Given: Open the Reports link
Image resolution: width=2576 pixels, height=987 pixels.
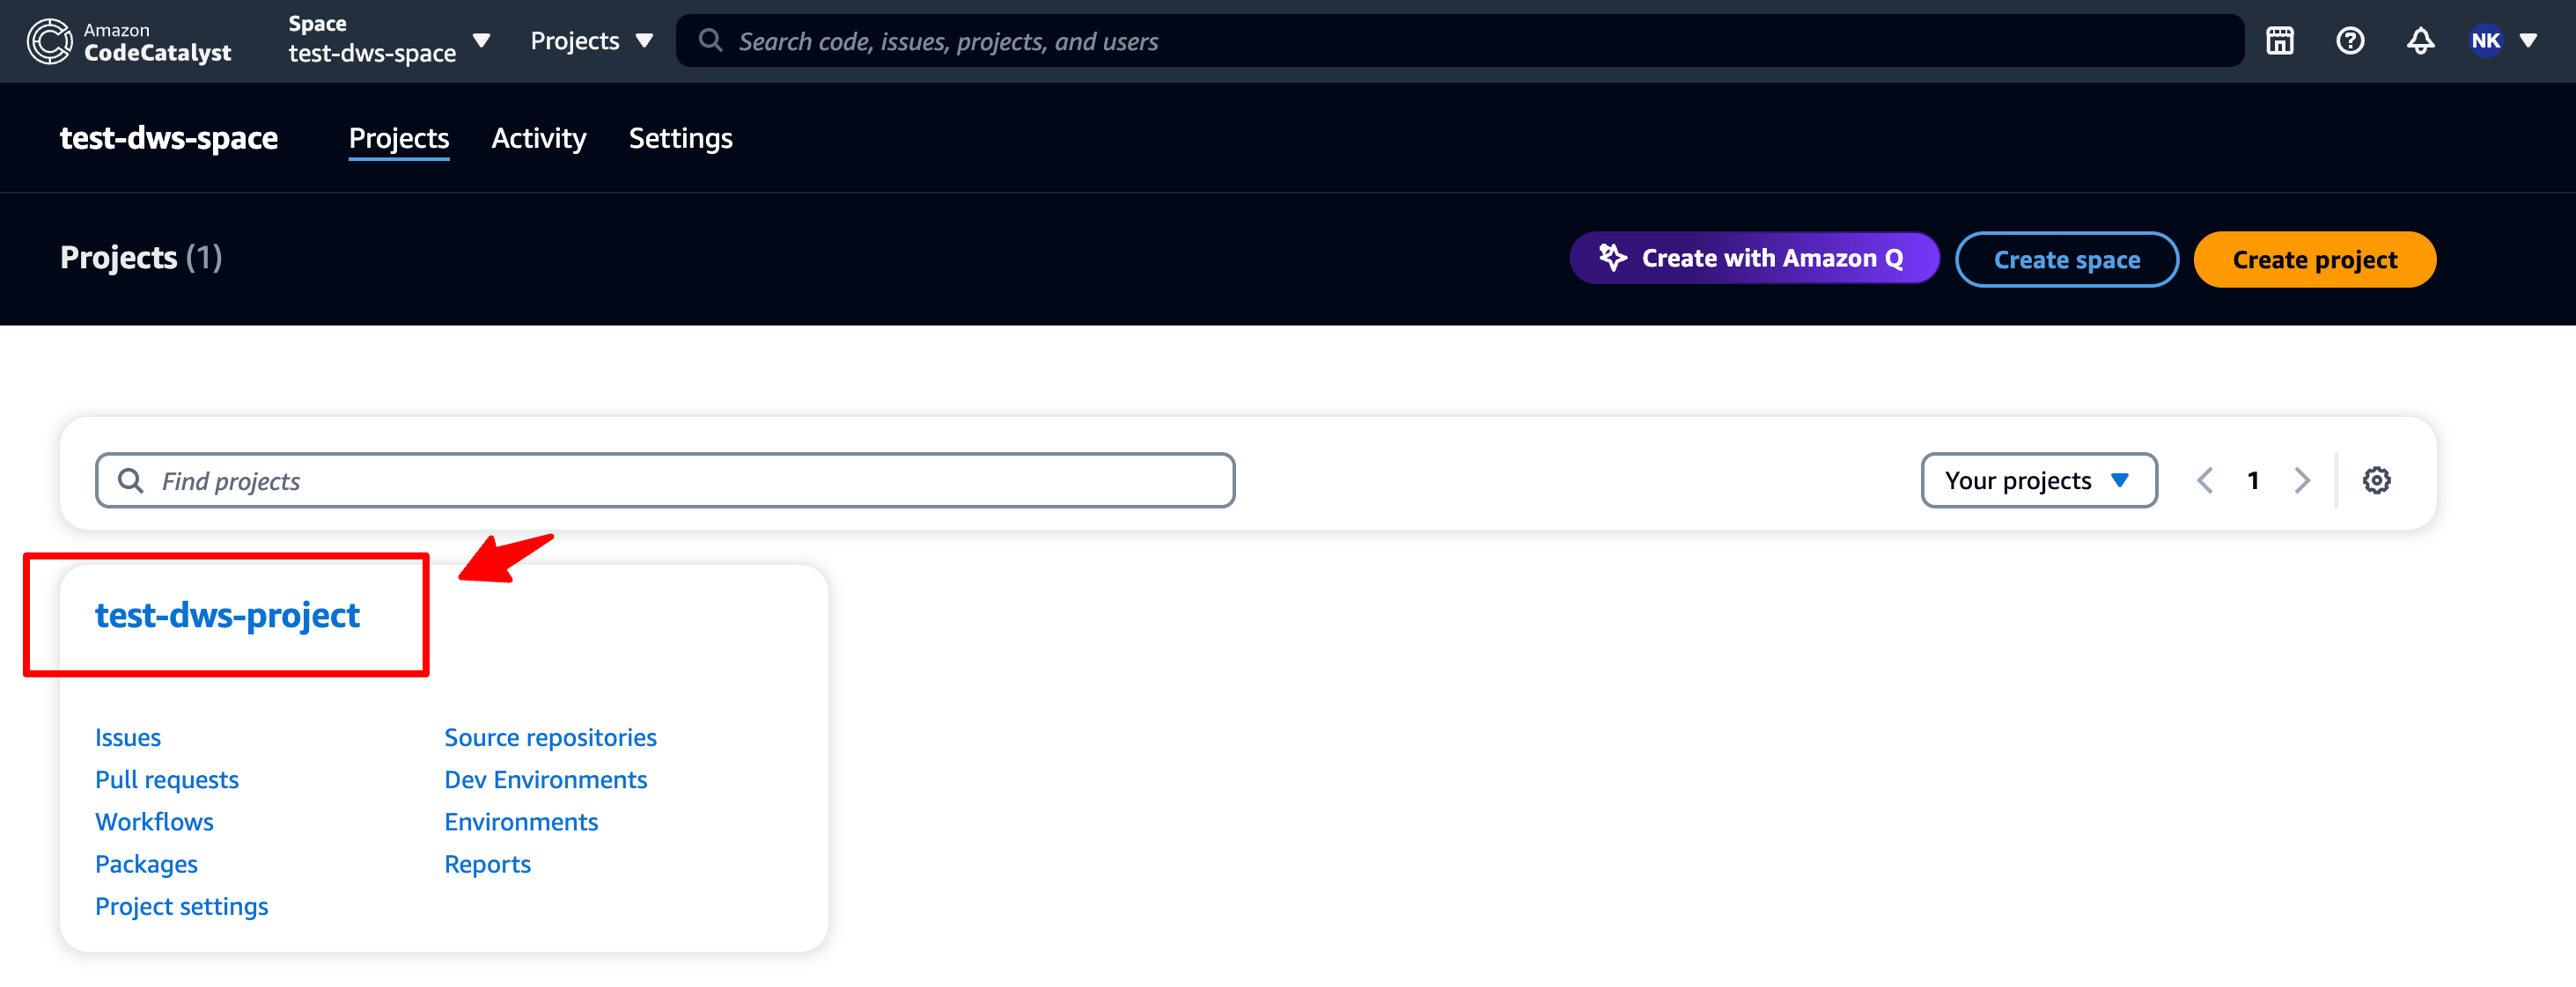Looking at the screenshot, I should pos(487,864).
